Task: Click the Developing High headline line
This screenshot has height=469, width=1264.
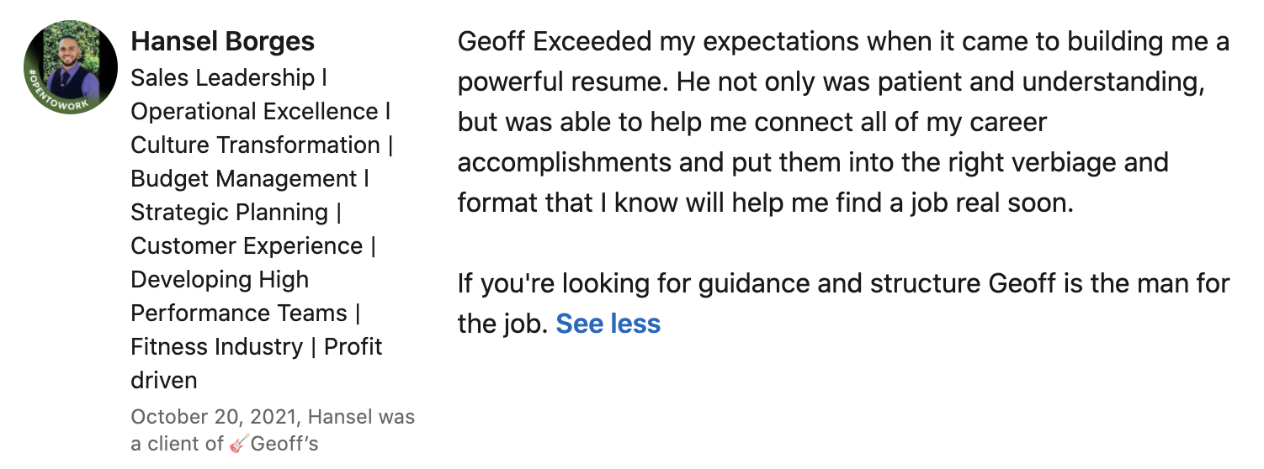Action: point(220,280)
